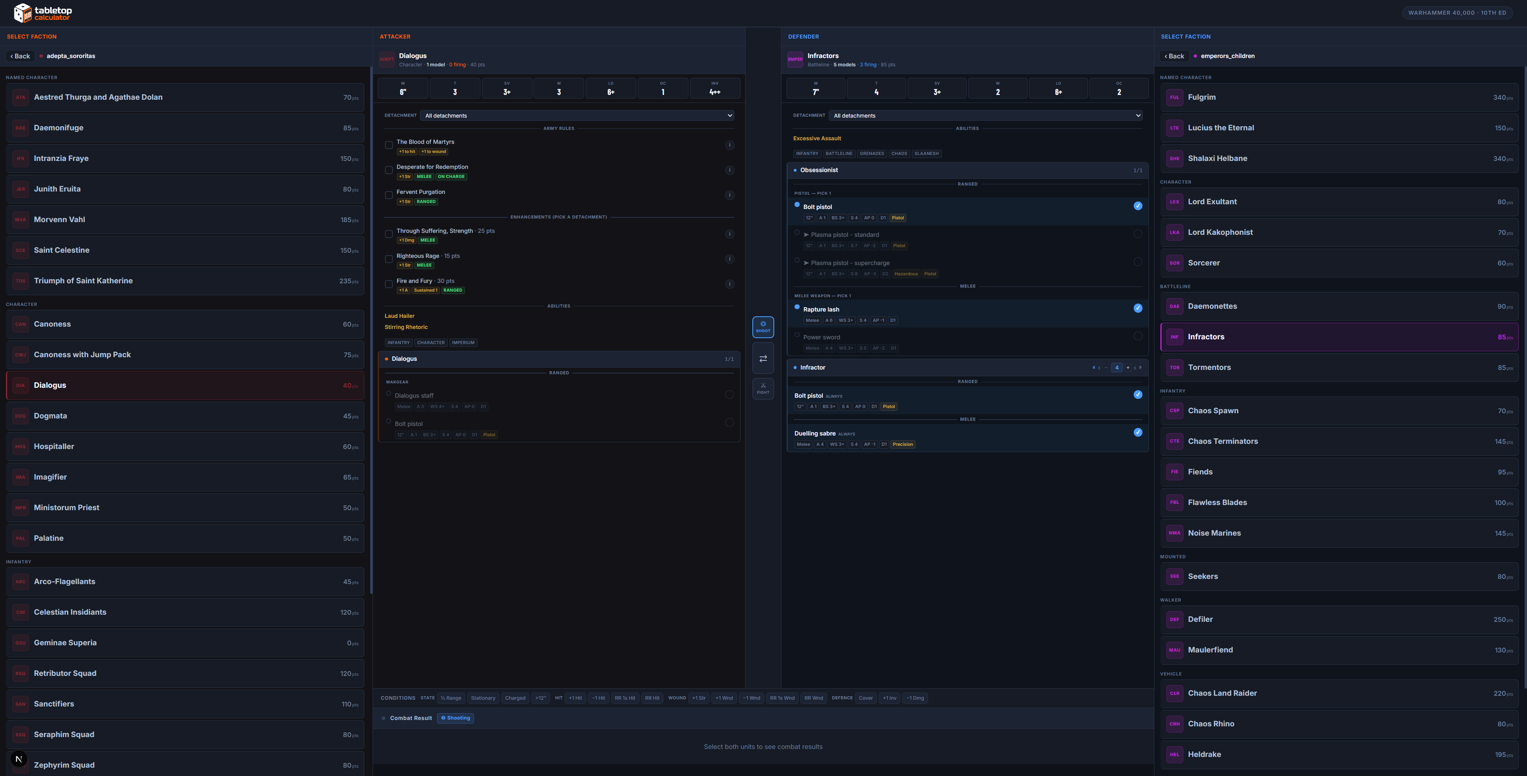This screenshot has width=1527, height=776.
Task: Increase Infractor model count with plus
Action: [x=1127, y=367]
